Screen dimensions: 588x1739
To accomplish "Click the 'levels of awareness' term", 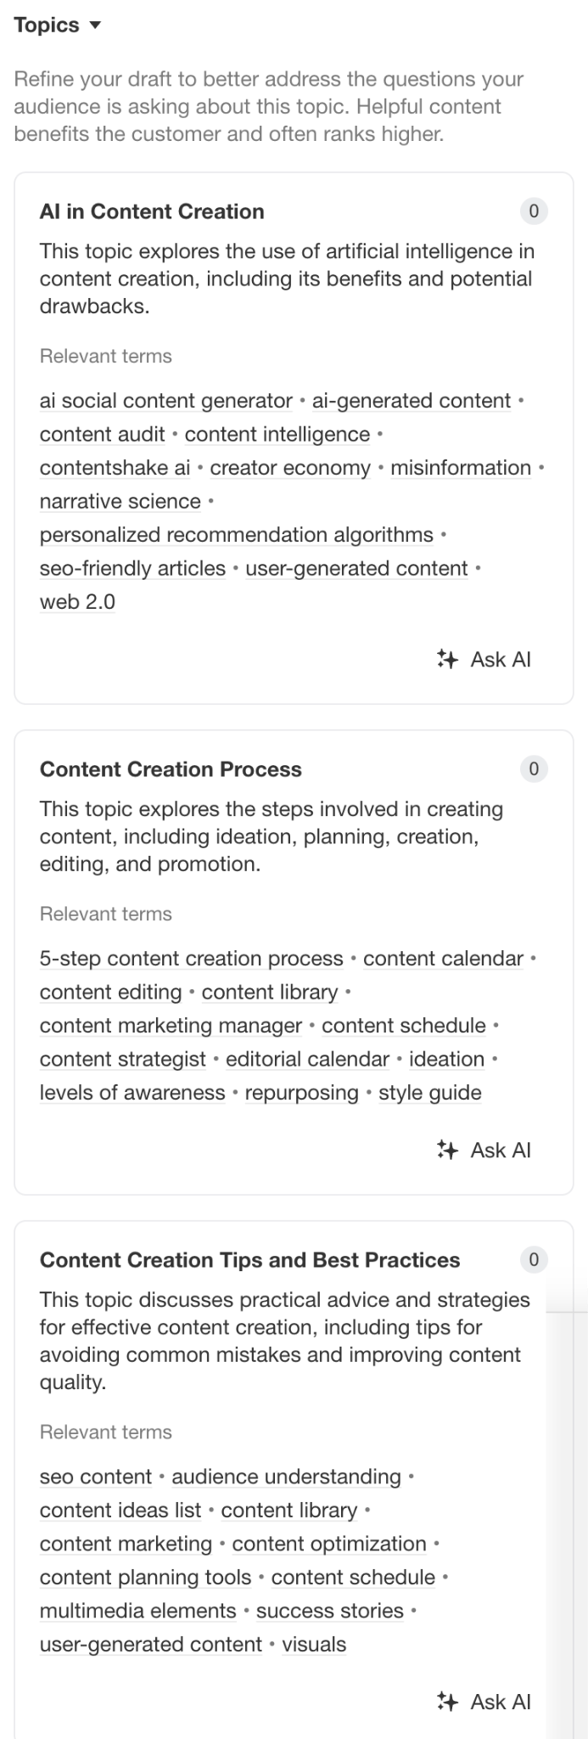I will [132, 1093].
